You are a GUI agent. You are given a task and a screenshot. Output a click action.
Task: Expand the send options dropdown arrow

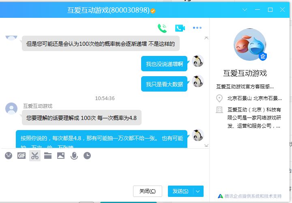198,191
